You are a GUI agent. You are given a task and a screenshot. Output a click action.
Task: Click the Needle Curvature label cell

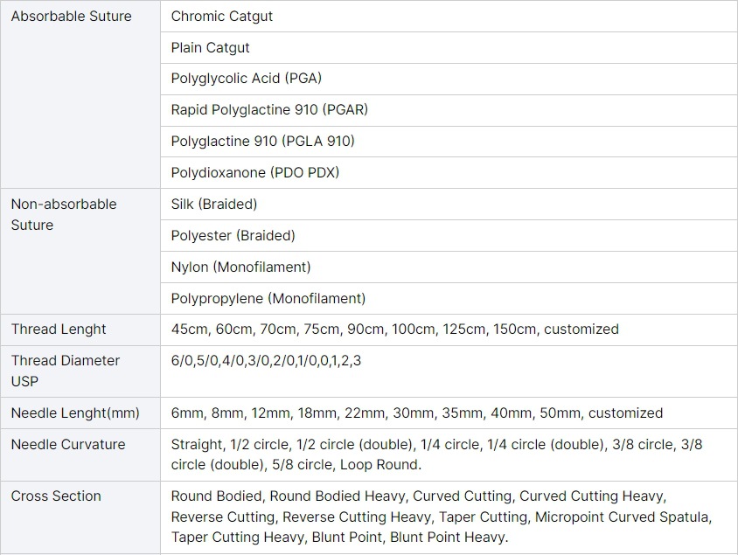pos(80,454)
